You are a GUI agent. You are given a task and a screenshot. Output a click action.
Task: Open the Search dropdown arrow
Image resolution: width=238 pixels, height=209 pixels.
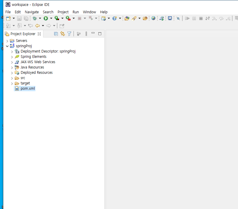pyautogui.click(x=139, y=18)
